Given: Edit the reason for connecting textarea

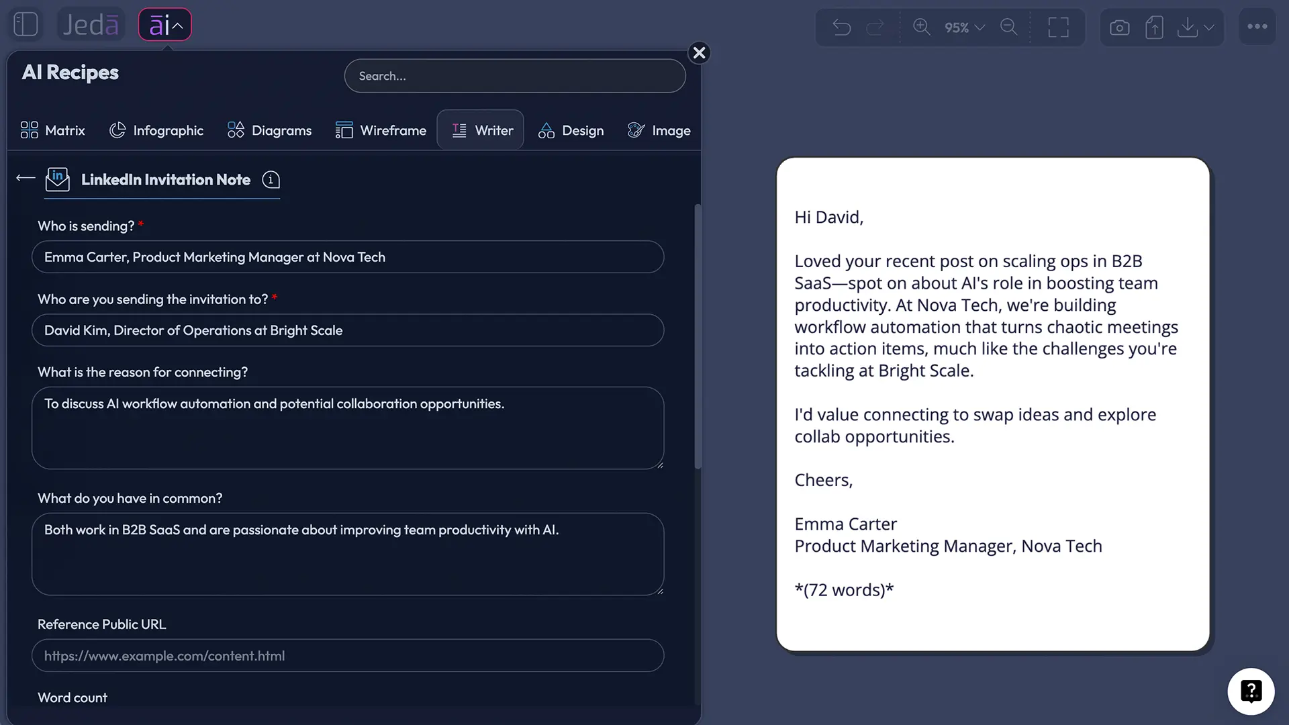Looking at the screenshot, I should click(x=348, y=428).
